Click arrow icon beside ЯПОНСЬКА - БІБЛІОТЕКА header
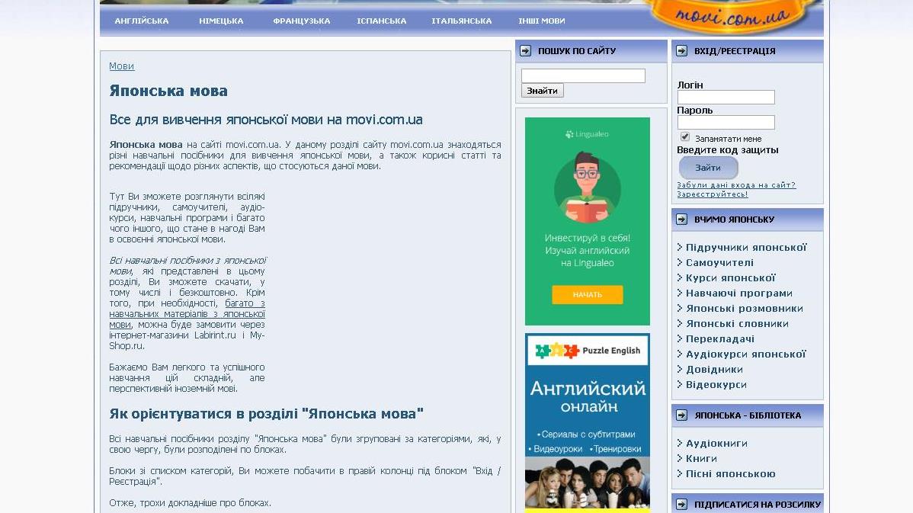Viewport: 913px width, 513px height. pos(681,415)
